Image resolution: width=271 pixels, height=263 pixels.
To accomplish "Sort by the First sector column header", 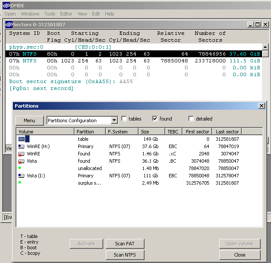I will coord(197,132).
